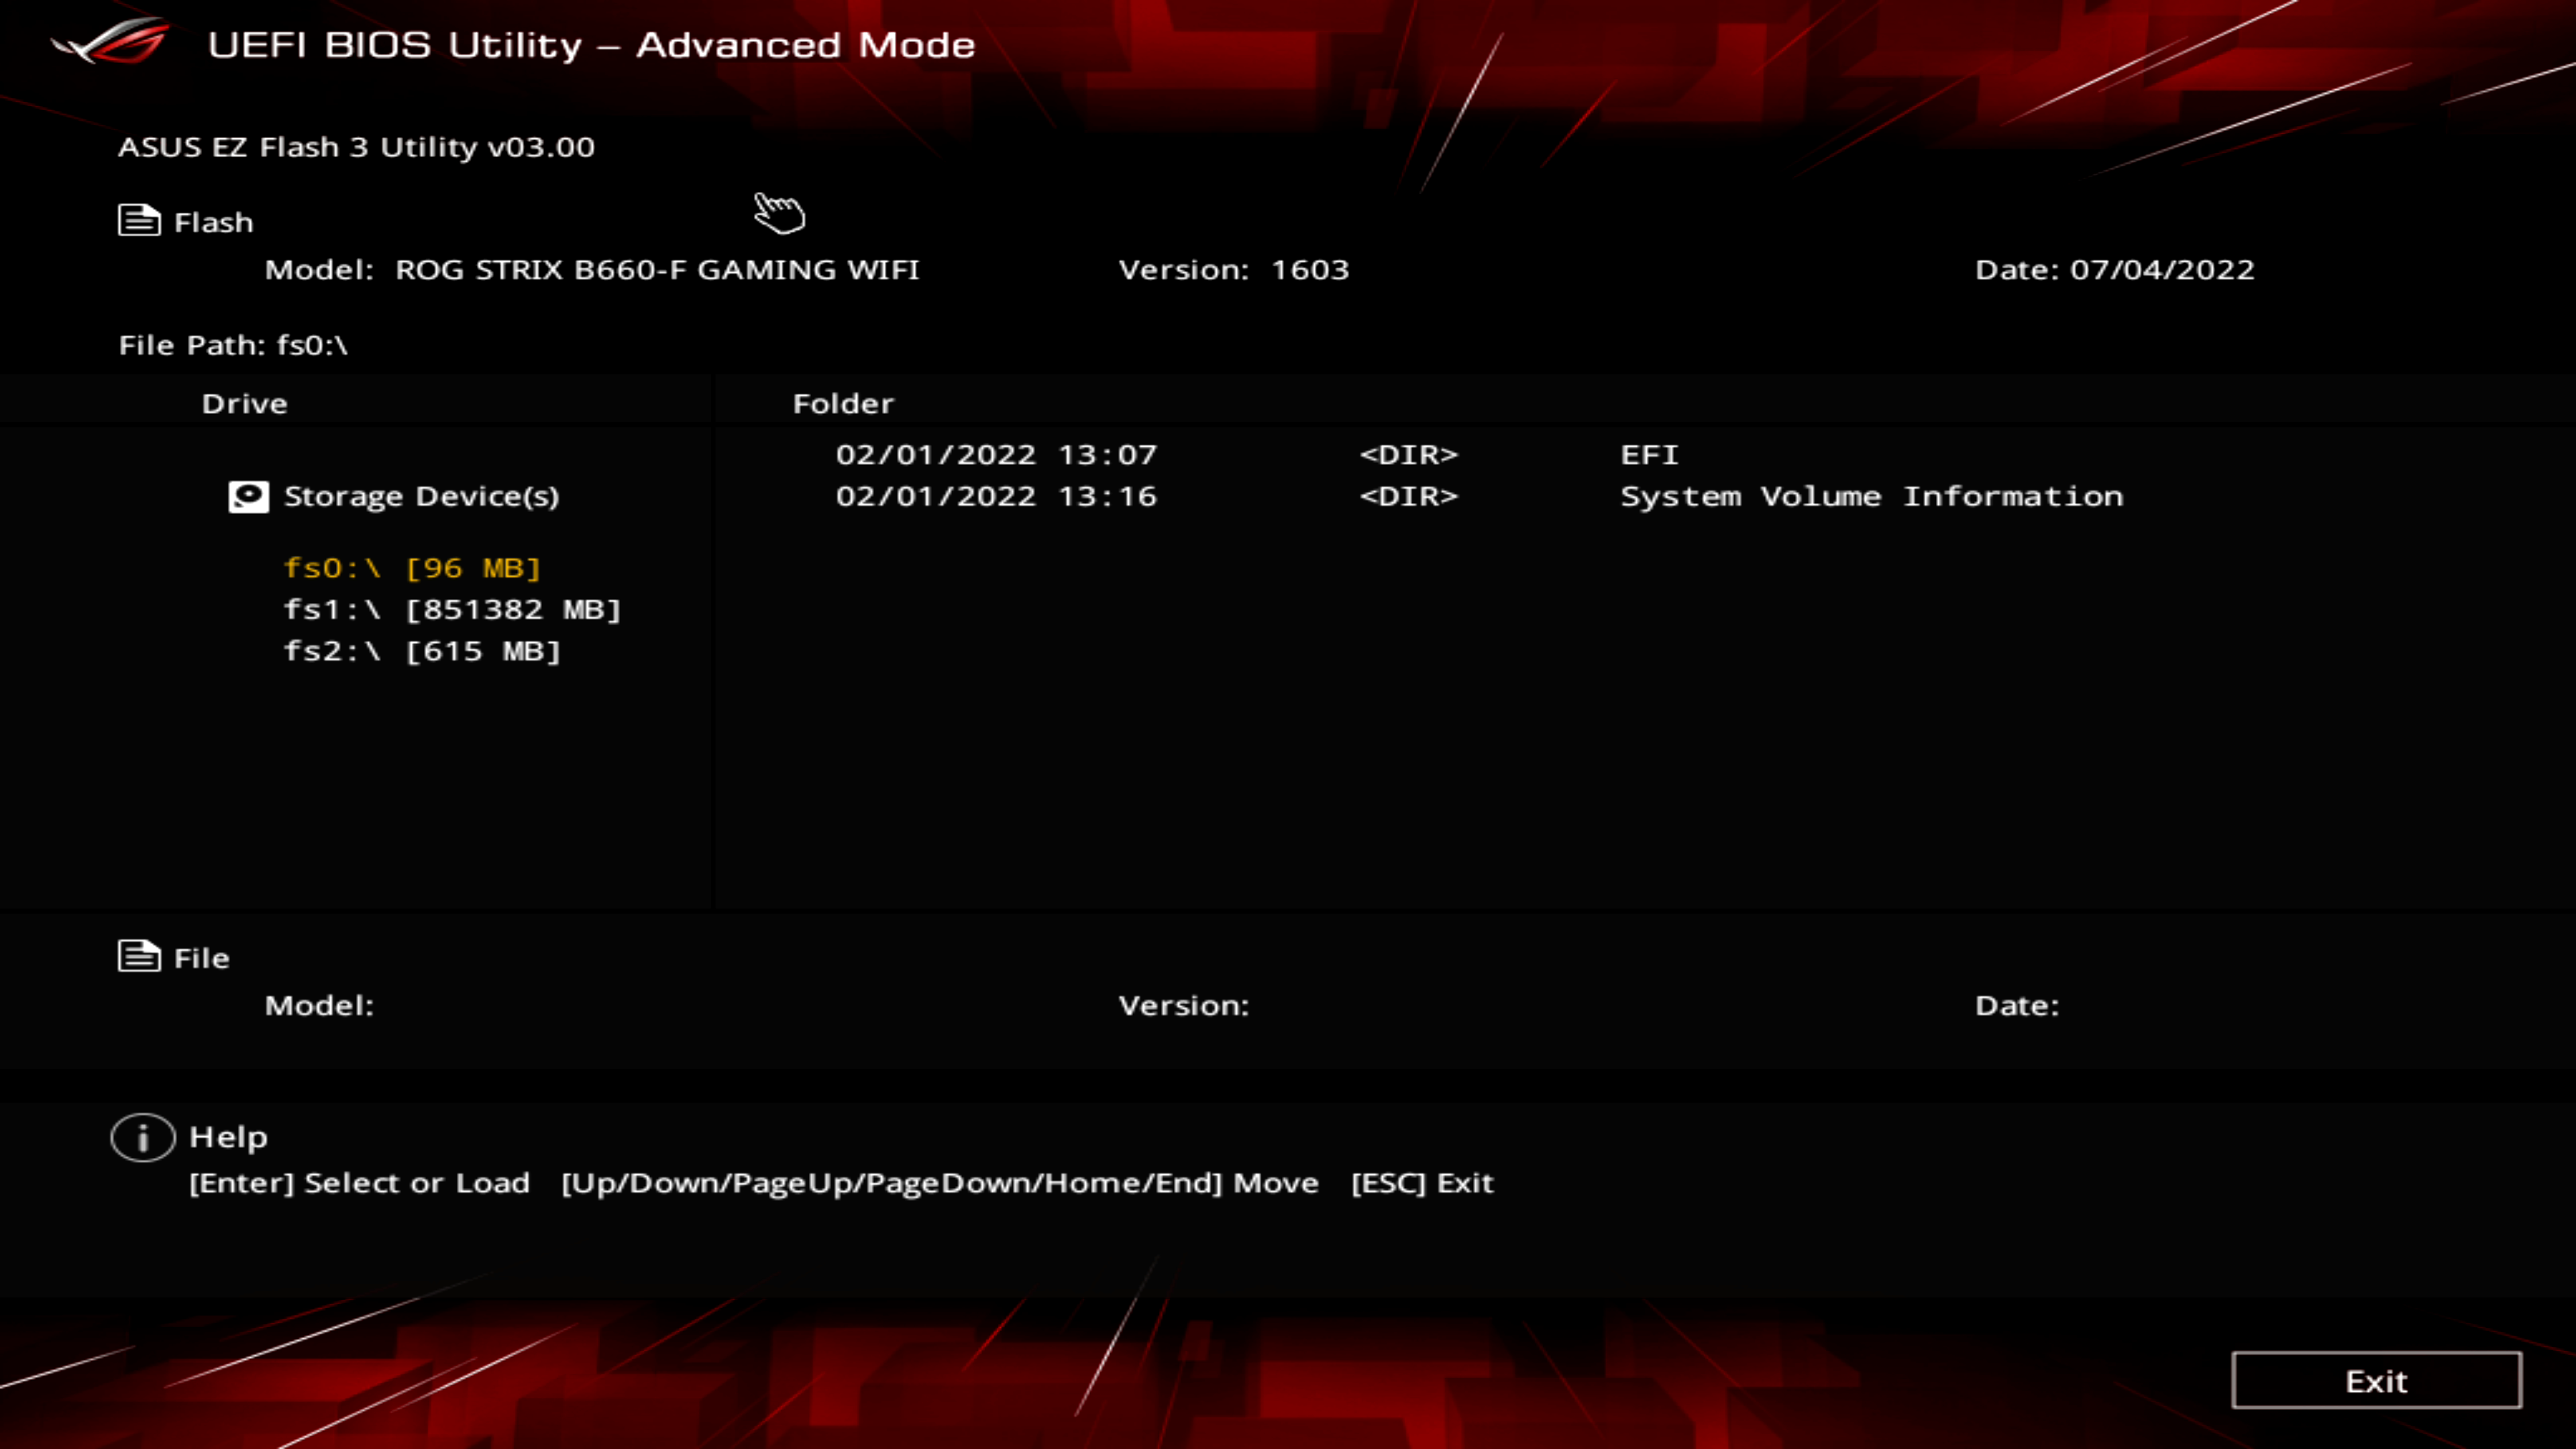
Task: Click the File section document icon
Action: point(139,956)
